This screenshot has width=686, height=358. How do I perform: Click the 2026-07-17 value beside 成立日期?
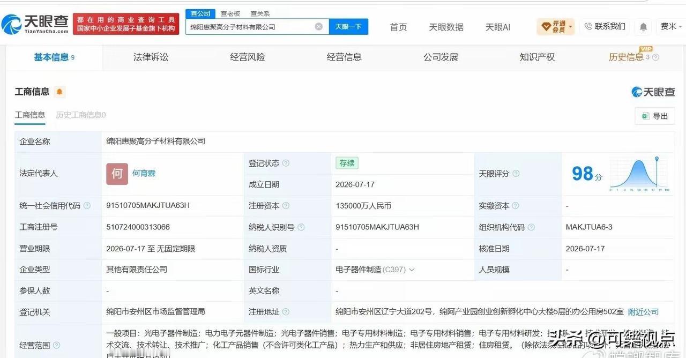point(355,184)
